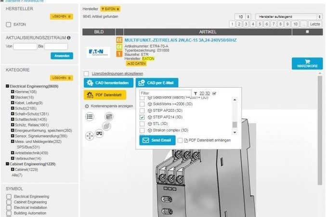Viewport: 326px width, 217px height.
Task: Focus the Bis date field
Action: (x=56, y=46)
